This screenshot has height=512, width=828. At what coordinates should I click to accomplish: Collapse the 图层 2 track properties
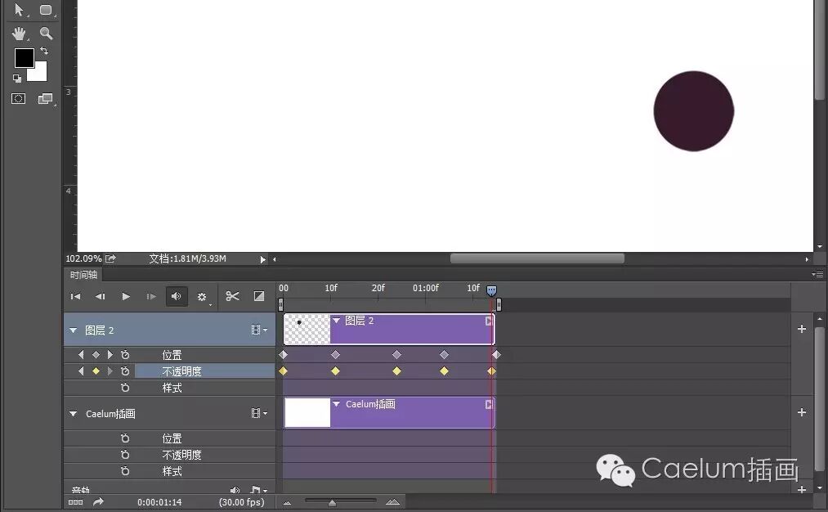tap(74, 330)
